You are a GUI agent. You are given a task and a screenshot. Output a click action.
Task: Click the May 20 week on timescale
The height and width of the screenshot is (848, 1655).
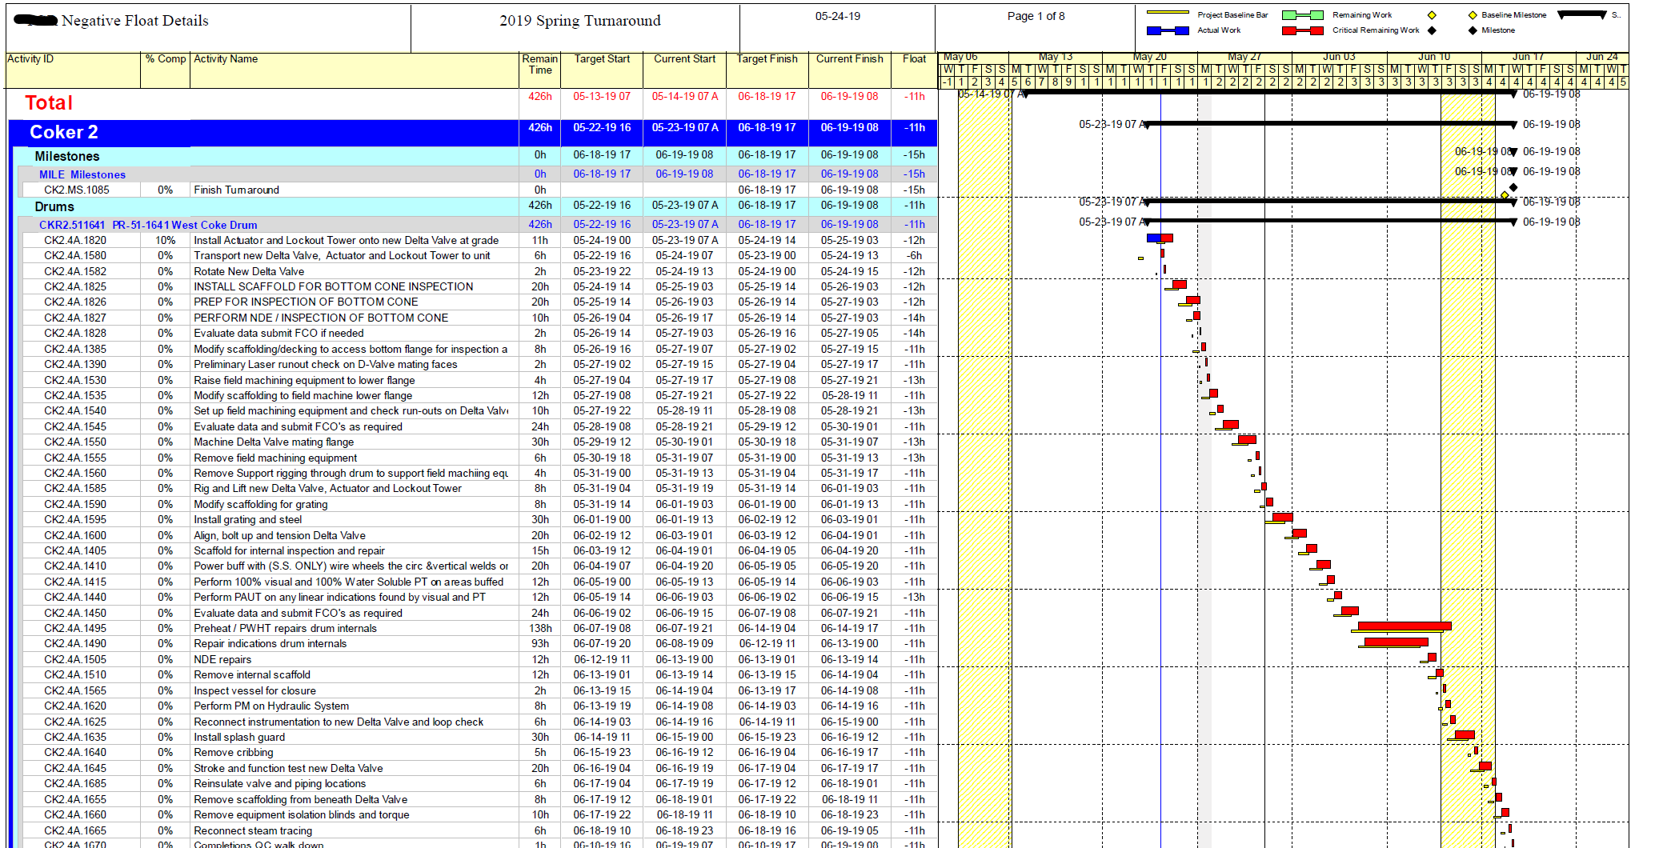pyautogui.click(x=1149, y=57)
